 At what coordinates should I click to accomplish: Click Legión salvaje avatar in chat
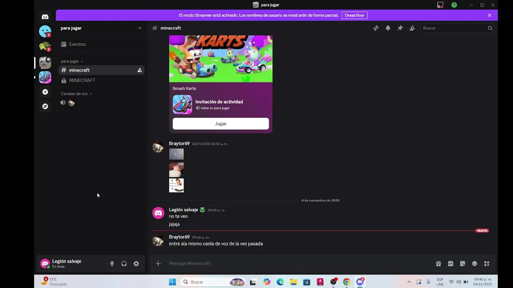pyautogui.click(x=158, y=213)
